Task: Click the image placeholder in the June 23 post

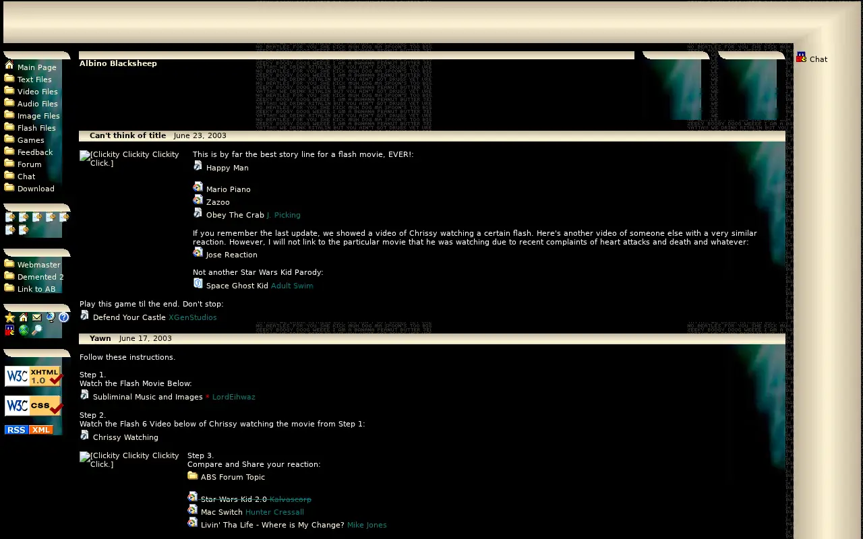Action: click(x=130, y=159)
